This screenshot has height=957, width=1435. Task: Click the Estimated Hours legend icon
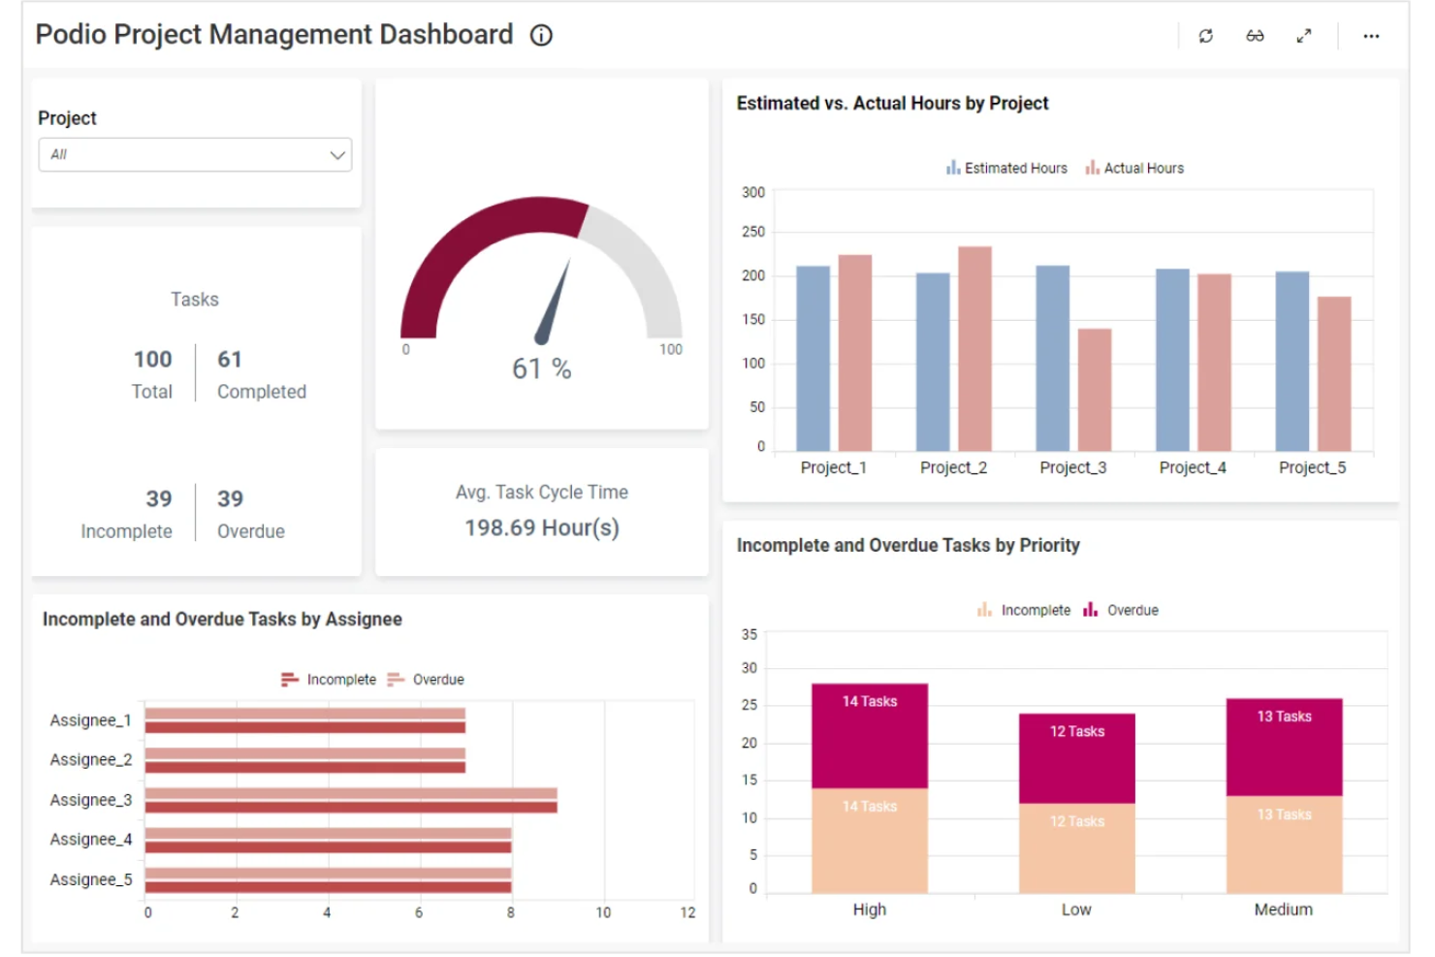(x=952, y=167)
